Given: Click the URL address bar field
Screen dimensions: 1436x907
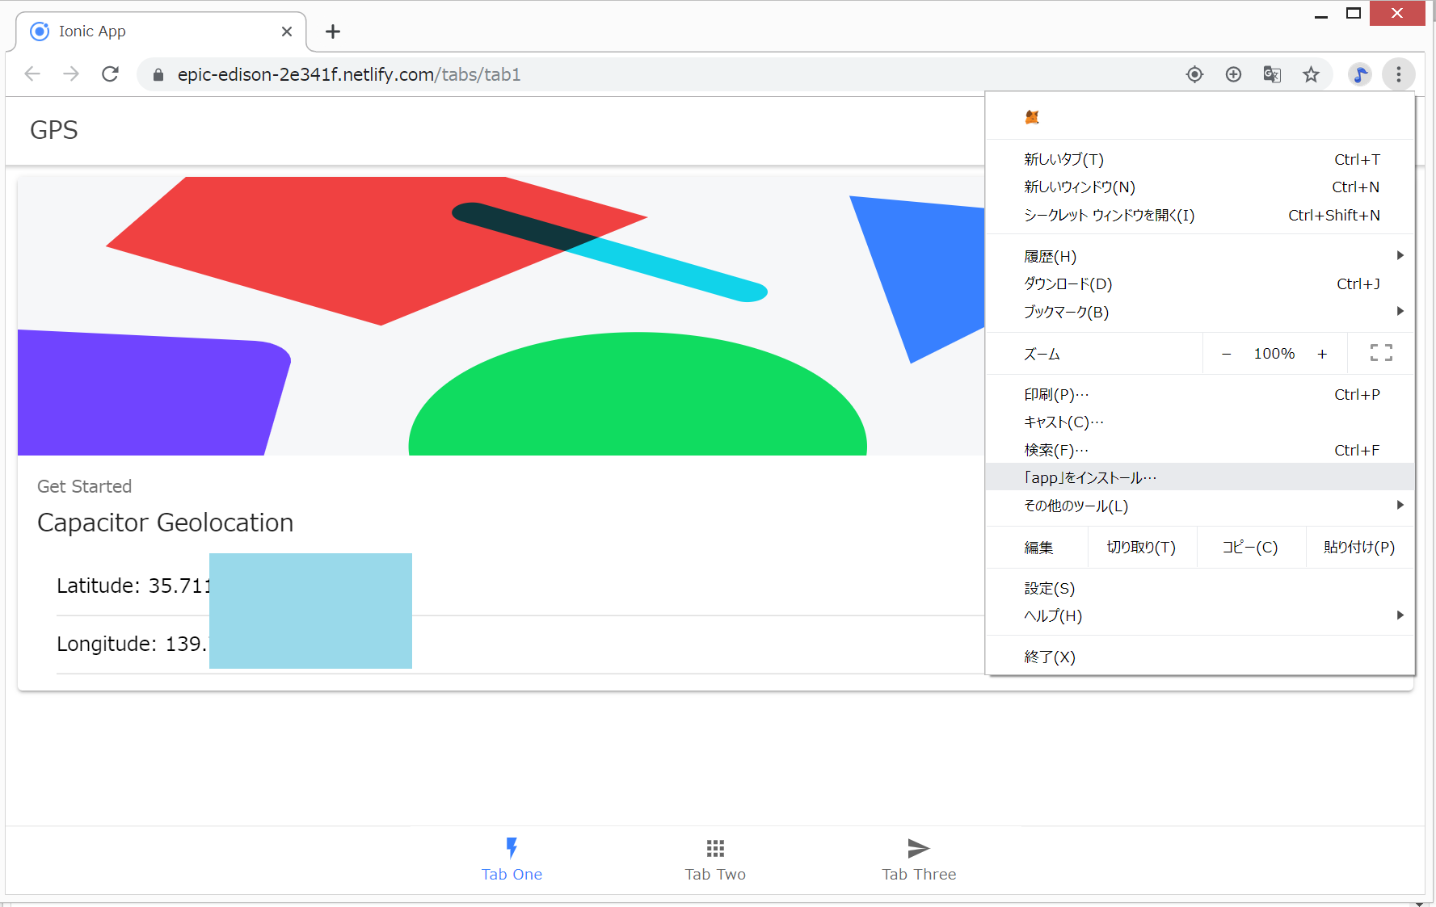Looking at the screenshot, I should pyautogui.click(x=646, y=74).
